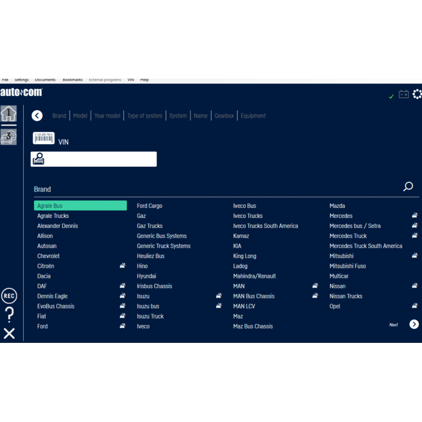Open the Documents menu
The width and height of the screenshot is (422, 422).
click(45, 80)
